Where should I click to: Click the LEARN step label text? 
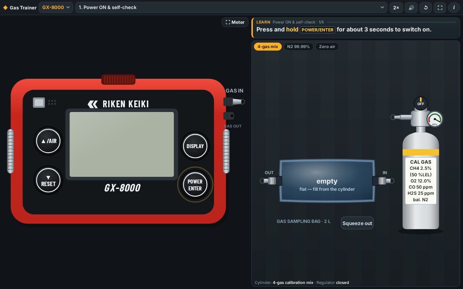(x=263, y=22)
